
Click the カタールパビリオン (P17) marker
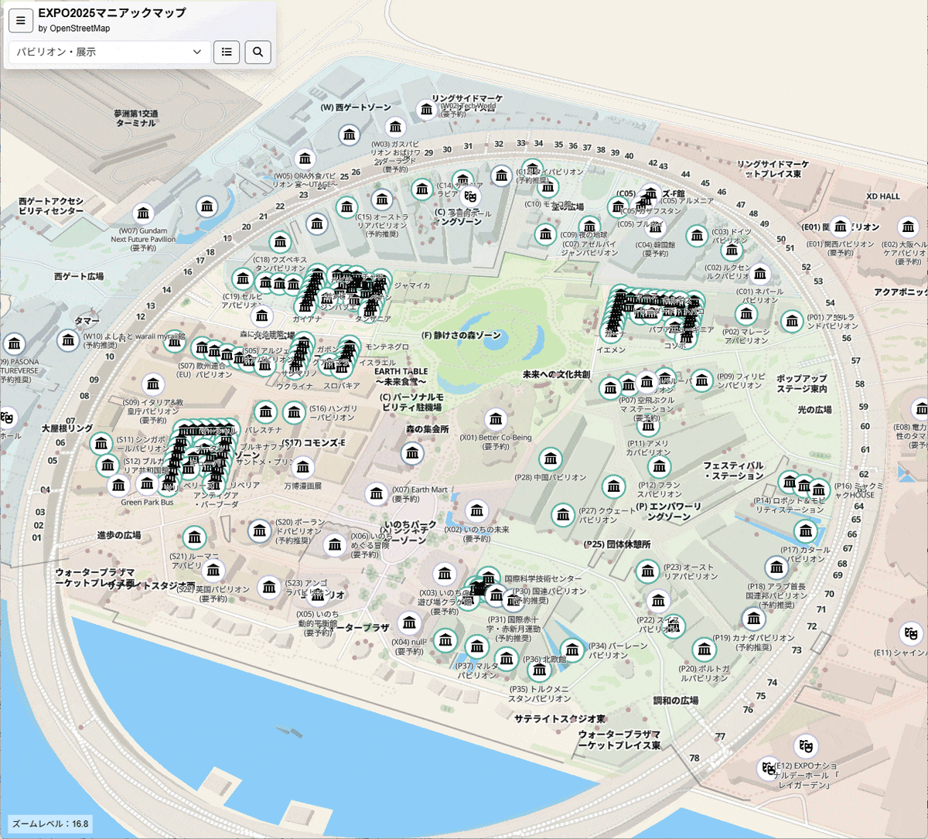click(806, 531)
